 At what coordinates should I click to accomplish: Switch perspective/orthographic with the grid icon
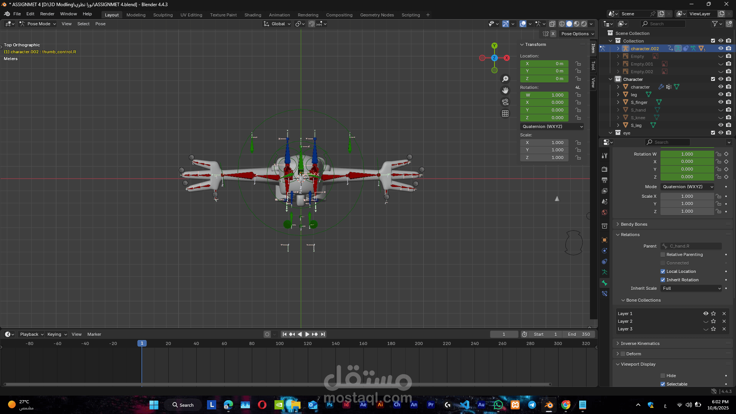[x=505, y=113]
